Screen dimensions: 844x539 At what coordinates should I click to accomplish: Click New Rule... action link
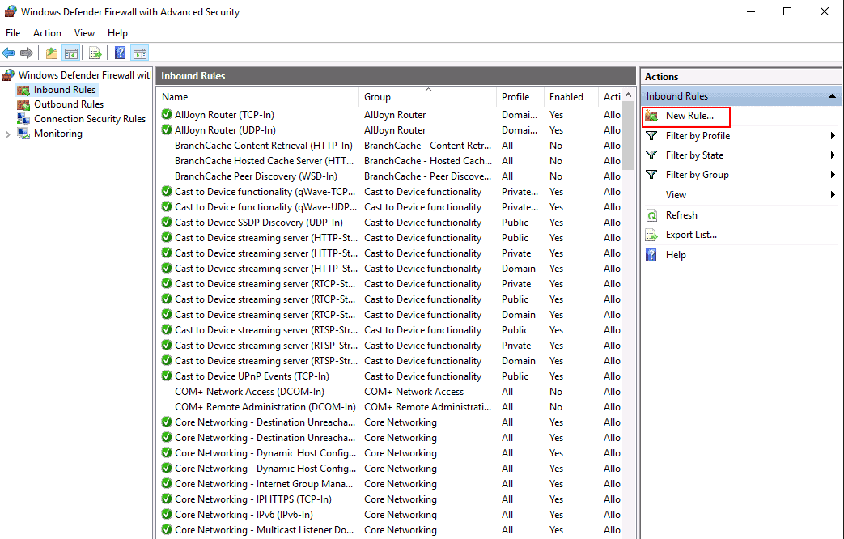pyautogui.click(x=689, y=116)
